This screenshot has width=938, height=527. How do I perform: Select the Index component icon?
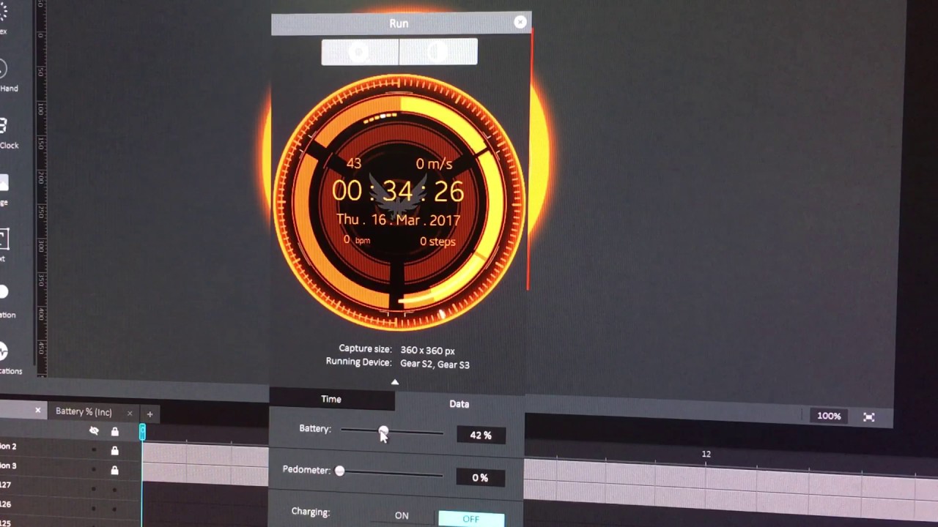tap(3, 12)
